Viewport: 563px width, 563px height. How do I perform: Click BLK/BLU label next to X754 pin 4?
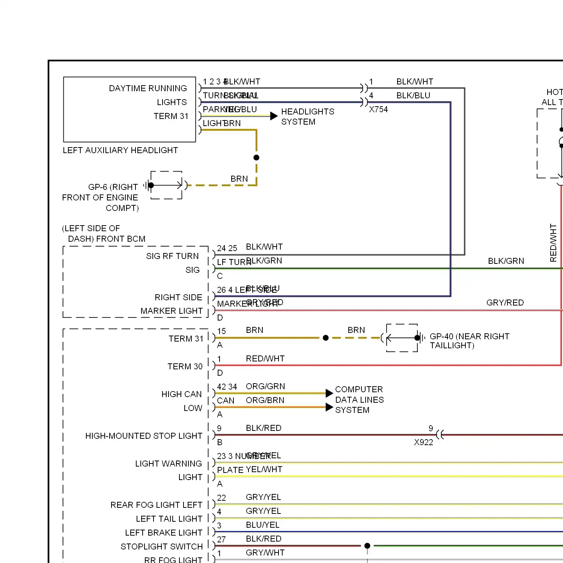point(413,95)
